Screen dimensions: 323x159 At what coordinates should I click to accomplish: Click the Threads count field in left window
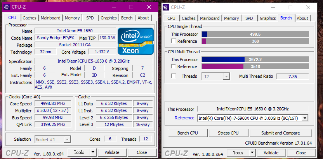[146, 139]
